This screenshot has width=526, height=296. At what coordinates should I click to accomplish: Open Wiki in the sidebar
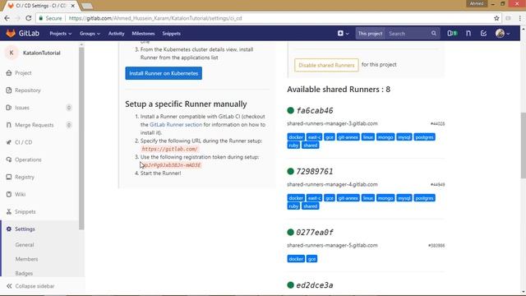pos(20,194)
